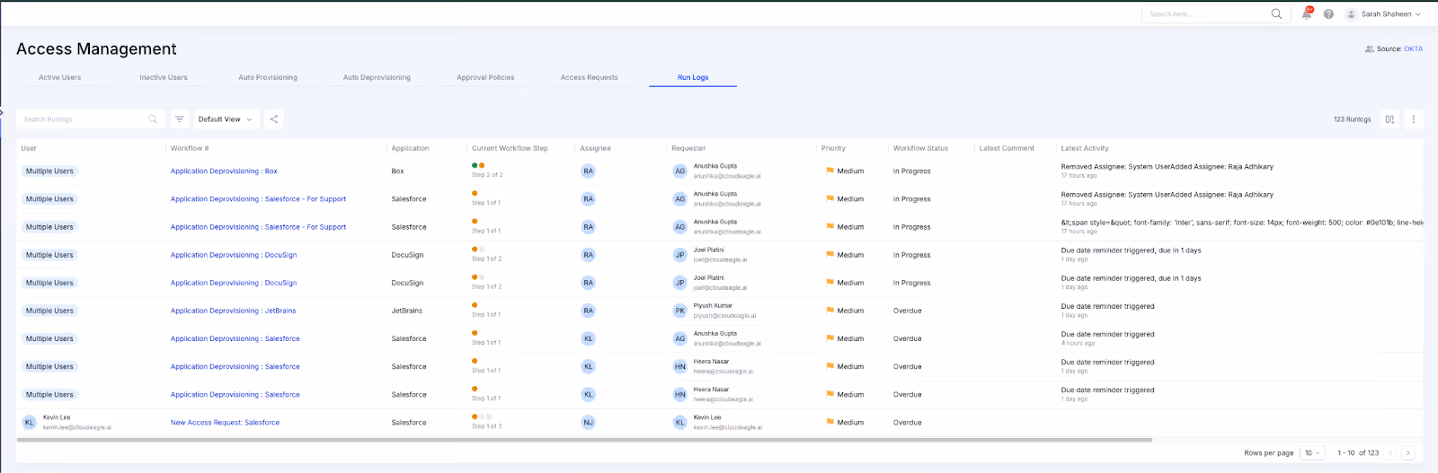Click the priority flag in the JetBrains row

pyautogui.click(x=830, y=311)
